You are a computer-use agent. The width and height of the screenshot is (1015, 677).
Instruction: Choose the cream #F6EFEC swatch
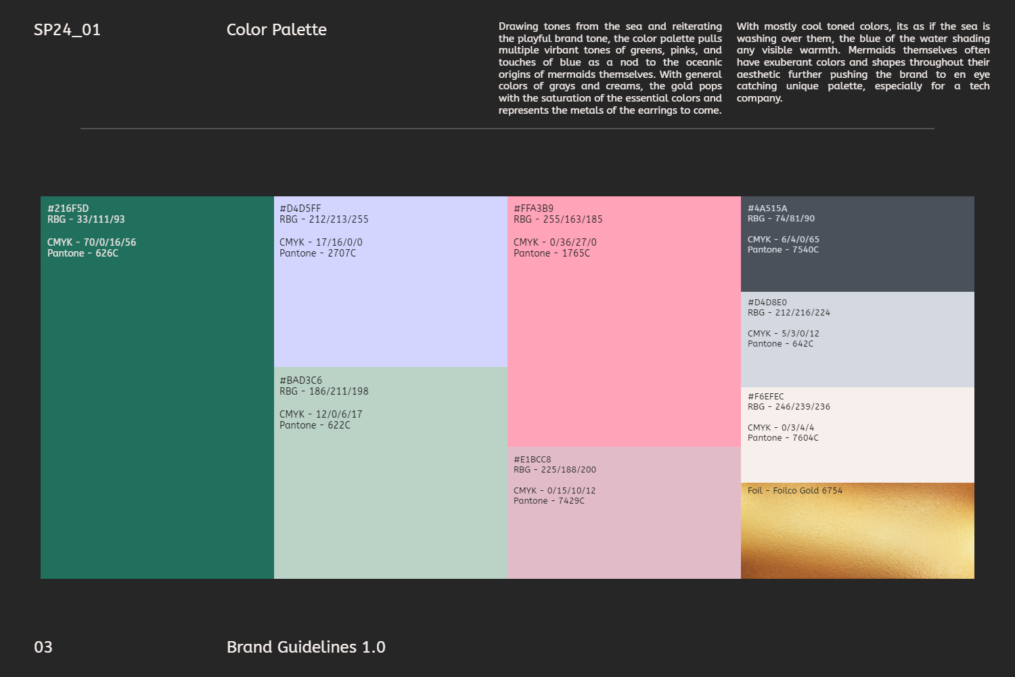pyautogui.click(x=857, y=435)
